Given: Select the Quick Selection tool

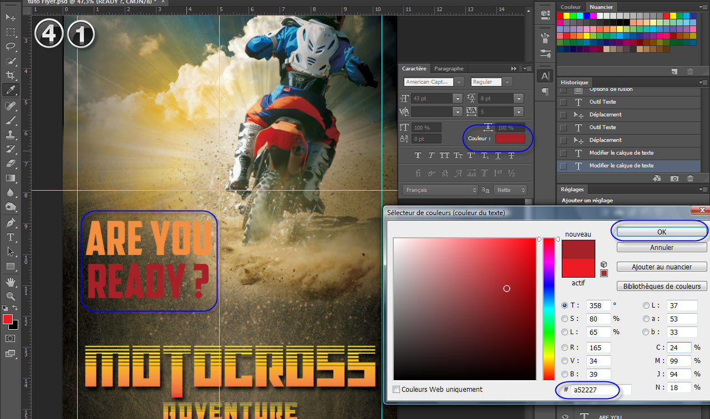Looking at the screenshot, I should (x=11, y=61).
